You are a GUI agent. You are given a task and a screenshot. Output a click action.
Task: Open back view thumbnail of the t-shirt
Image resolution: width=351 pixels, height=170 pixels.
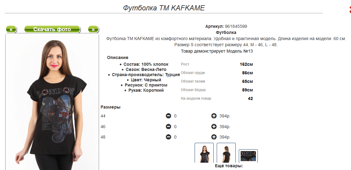(x=226, y=153)
